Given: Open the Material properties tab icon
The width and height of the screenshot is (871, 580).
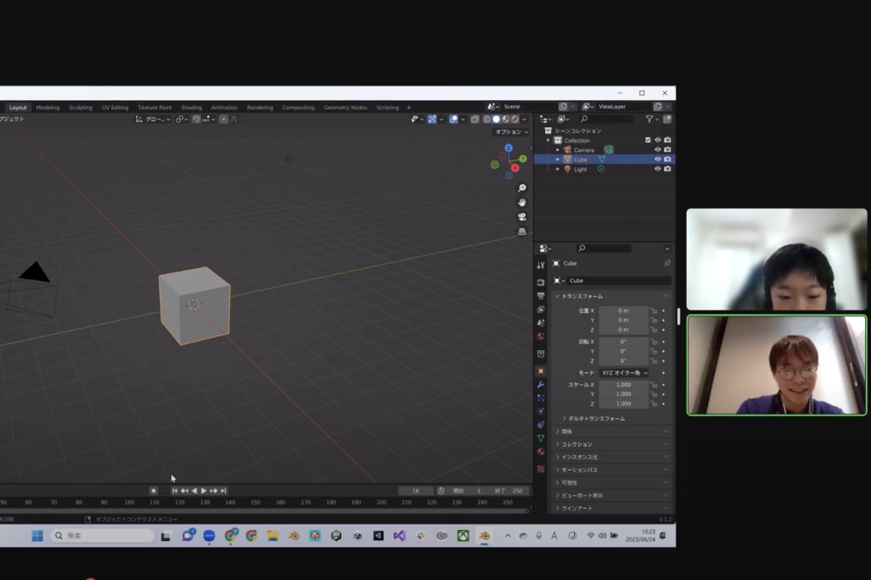Looking at the screenshot, I should [x=541, y=452].
